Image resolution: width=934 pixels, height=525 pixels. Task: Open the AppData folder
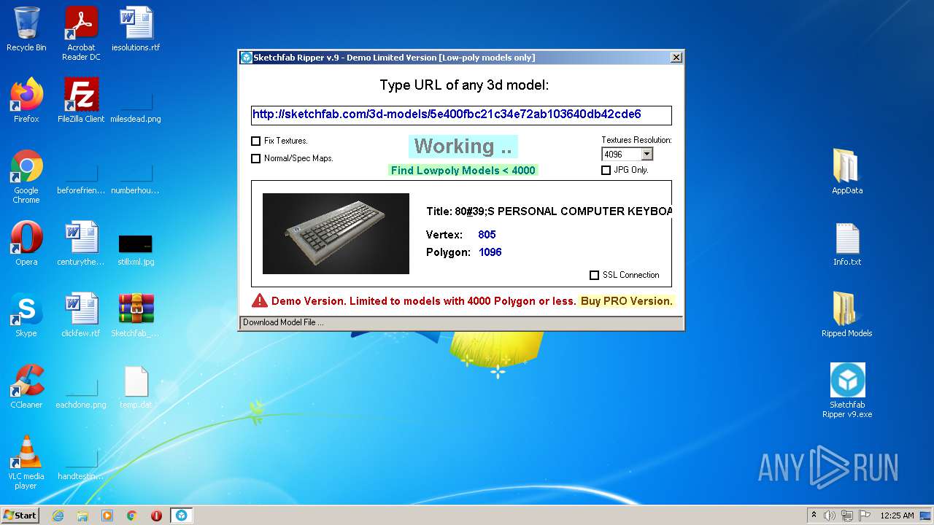coord(847,172)
